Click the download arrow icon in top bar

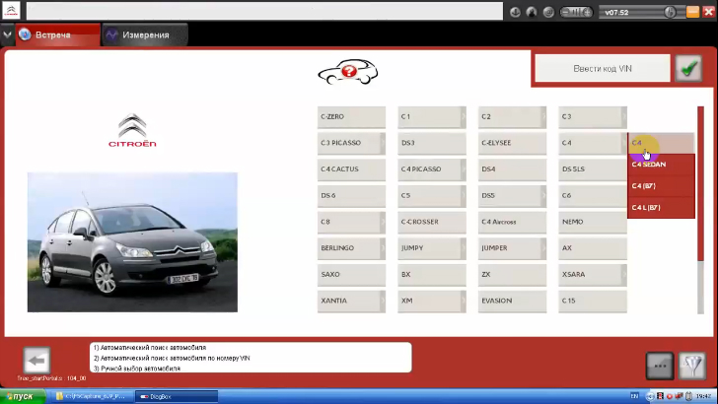click(515, 13)
